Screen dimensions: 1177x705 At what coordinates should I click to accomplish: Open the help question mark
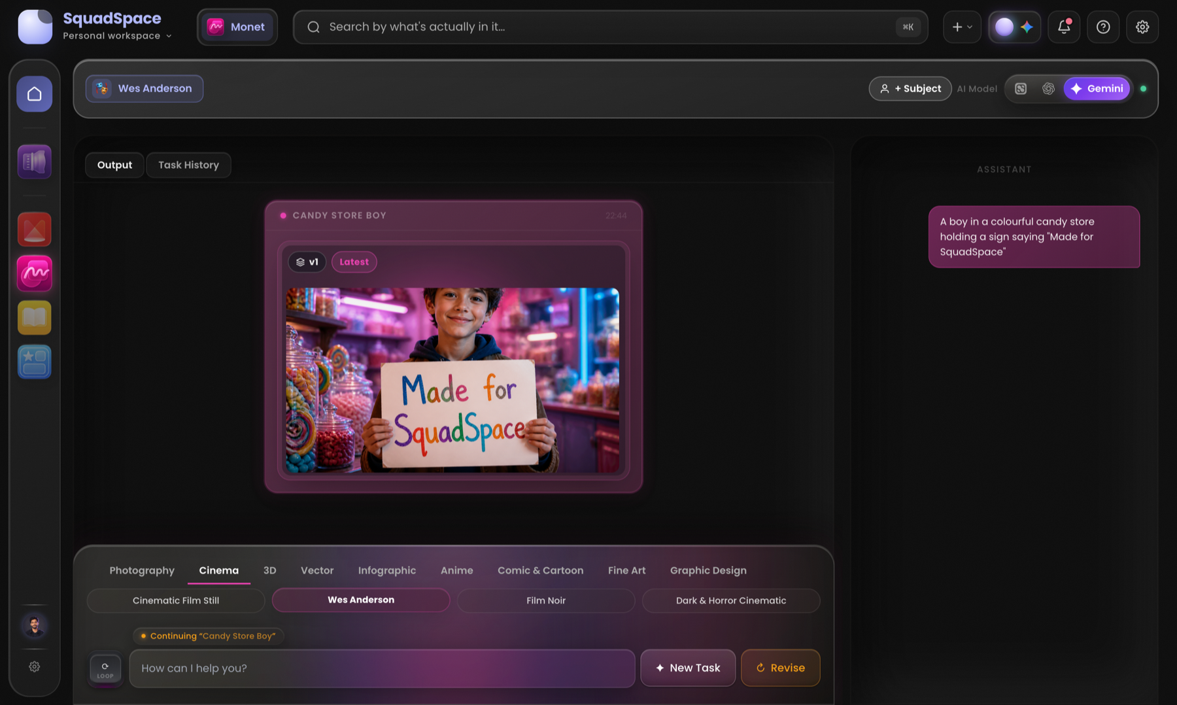click(1103, 27)
